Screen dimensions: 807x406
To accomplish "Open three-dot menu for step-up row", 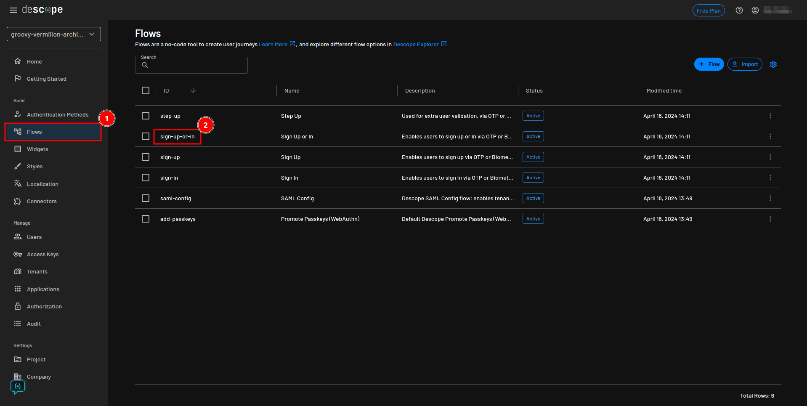I will pyautogui.click(x=770, y=116).
